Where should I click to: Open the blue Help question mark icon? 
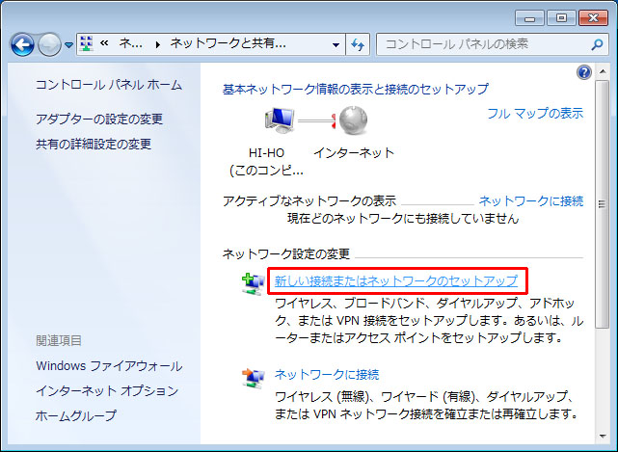(x=583, y=72)
